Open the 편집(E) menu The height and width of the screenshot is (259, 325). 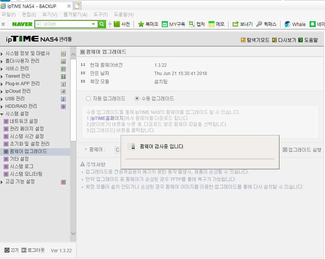[29, 14]
